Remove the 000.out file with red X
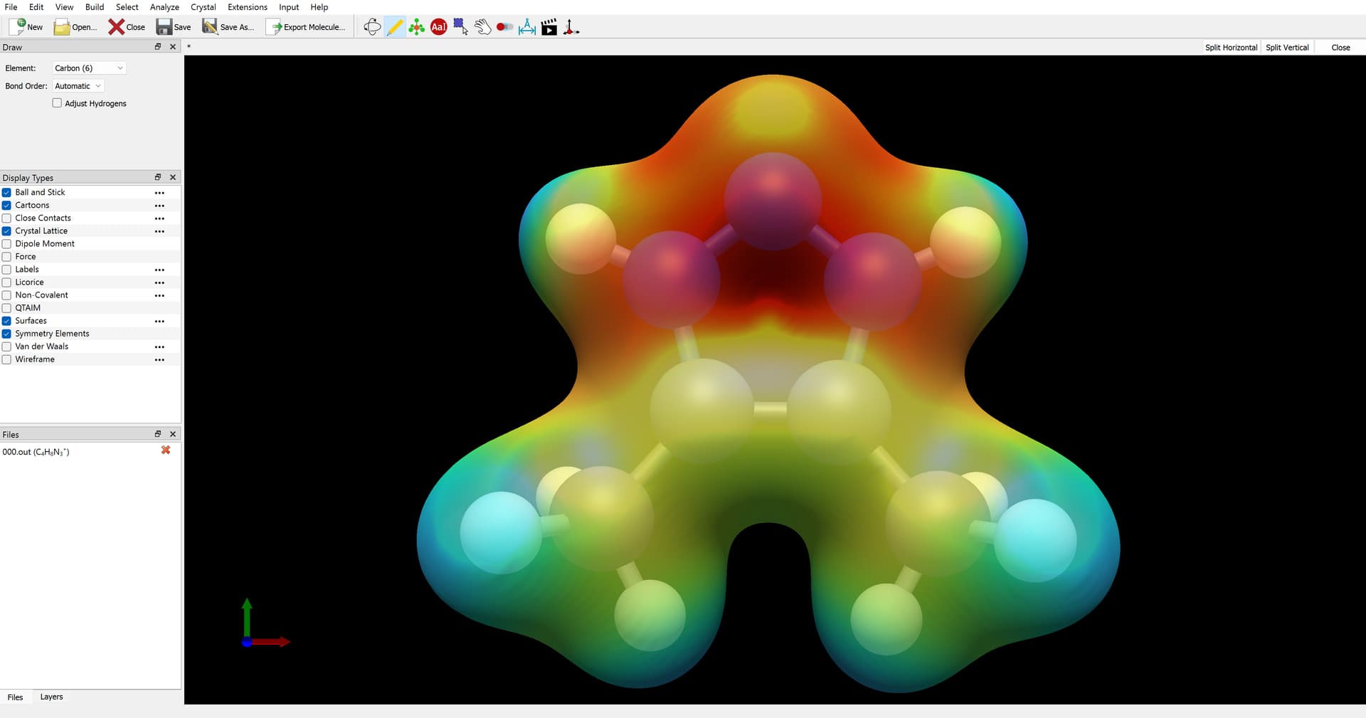This screenshot has width=1366, height=718. (166, 450)
